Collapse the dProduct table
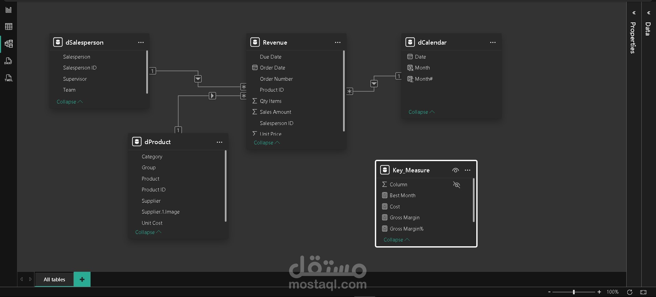This screenshot has height=297, width=656. [148, 232]
